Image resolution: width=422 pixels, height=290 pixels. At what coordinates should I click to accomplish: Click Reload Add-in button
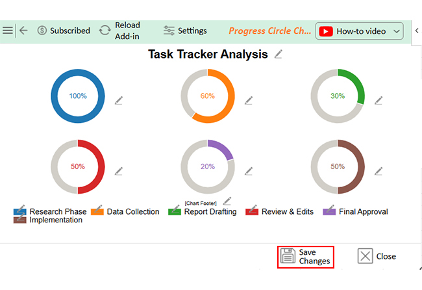click(x=119, y=31)
